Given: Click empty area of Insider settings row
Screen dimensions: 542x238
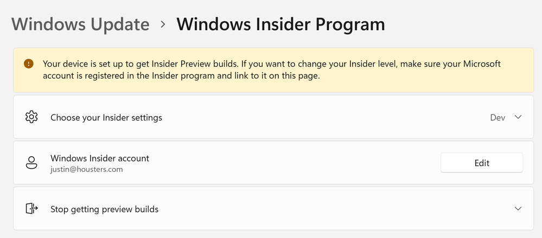Looking at the screenshot, I should click(326, 117).
